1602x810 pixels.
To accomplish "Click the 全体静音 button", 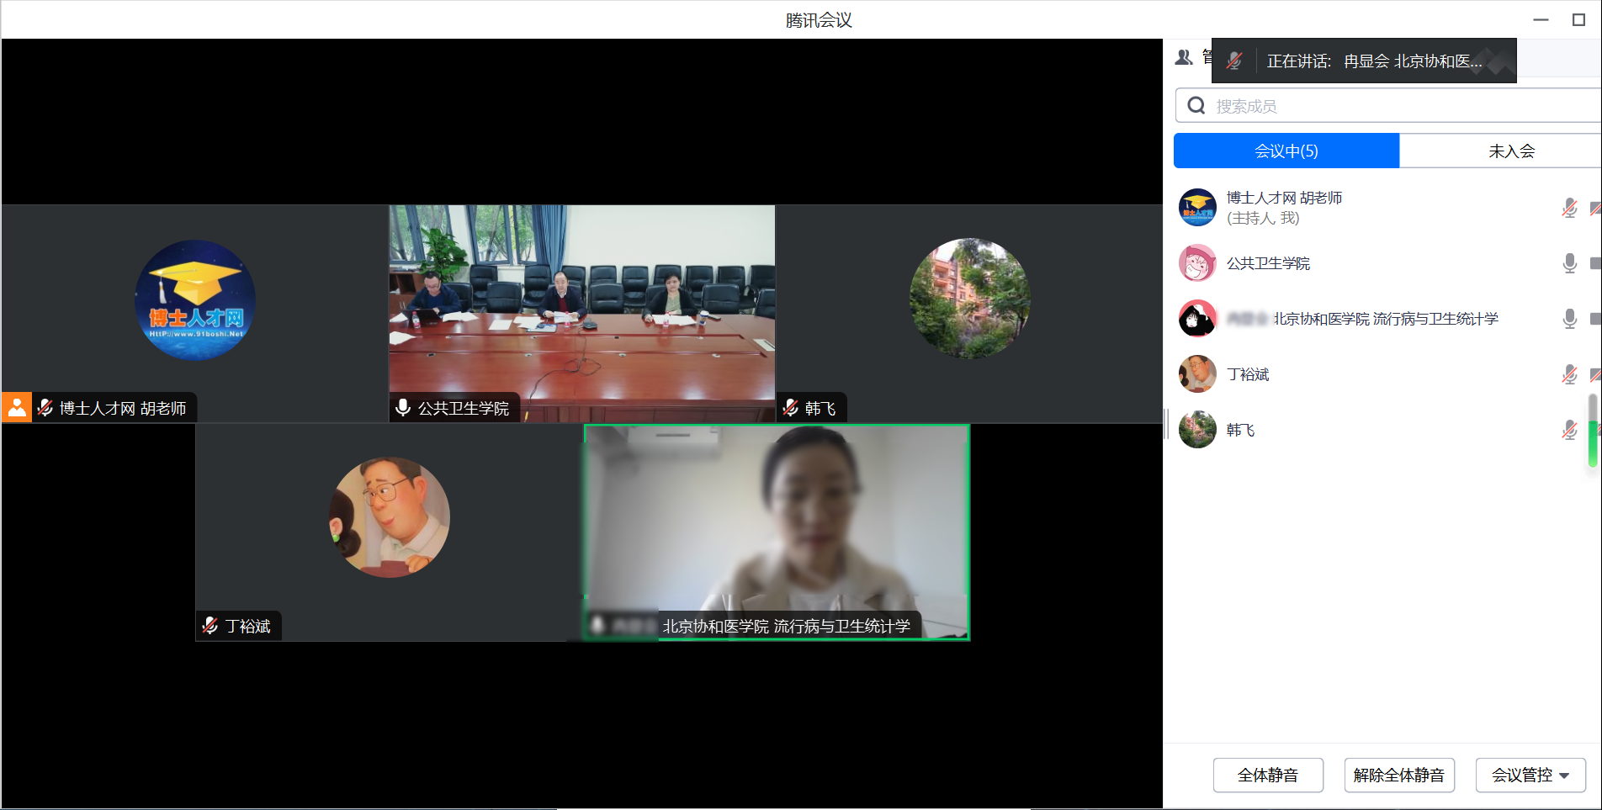I will pyautogui.click(x=1268, y=775).
